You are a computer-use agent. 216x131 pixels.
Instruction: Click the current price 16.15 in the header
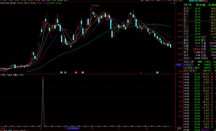coord(187,5)
